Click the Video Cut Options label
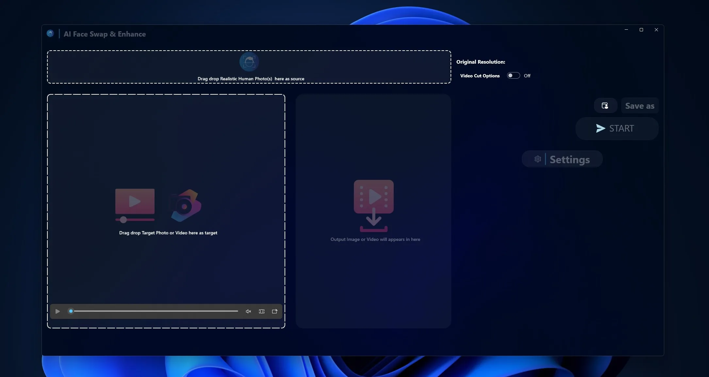 click(x=480, y=76)
